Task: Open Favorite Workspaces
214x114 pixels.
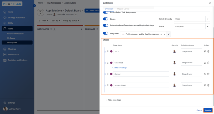Action: (x=15, y=34)
